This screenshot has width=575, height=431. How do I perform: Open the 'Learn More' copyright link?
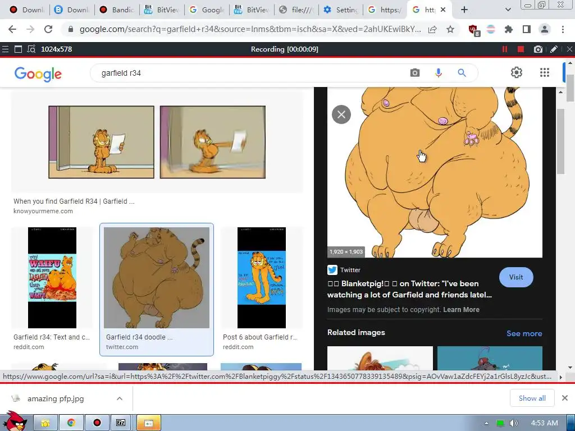pyautogui.click(x=462, y=310)
